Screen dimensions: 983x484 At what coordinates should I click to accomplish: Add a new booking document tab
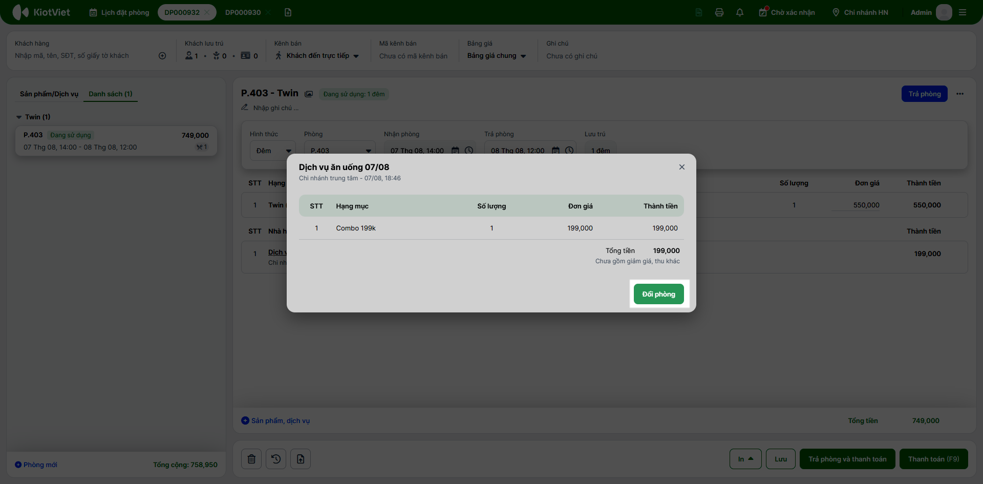[x=288, y=12]
